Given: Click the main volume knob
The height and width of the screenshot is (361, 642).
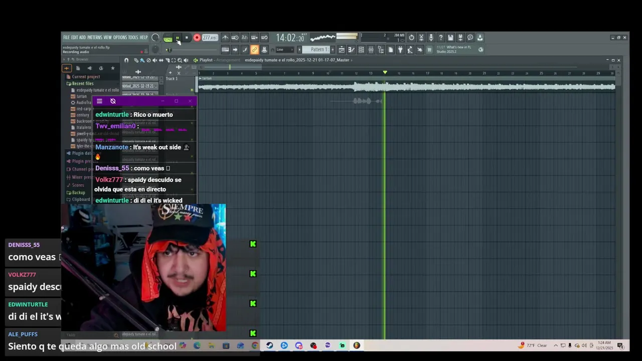Looking at the screenshot, I should tap(155, 37).
